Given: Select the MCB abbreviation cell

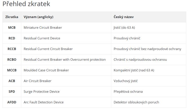Looking at the screenshot, I should [12, 27].
